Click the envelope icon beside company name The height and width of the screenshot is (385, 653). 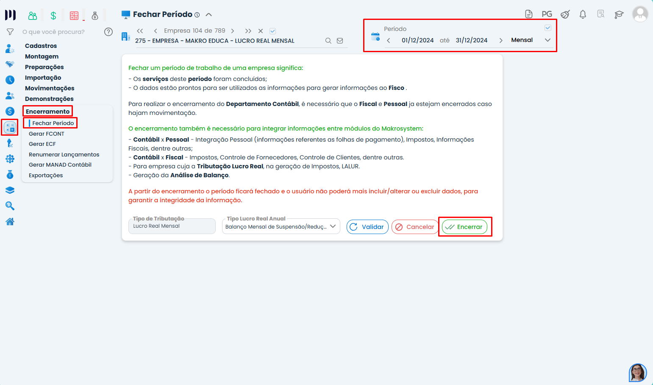tap(340, 41)
